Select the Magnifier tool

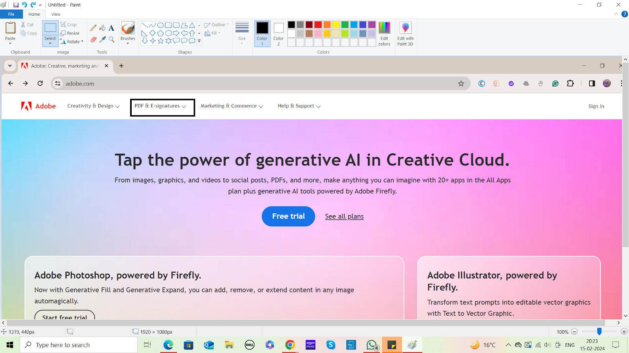tap(111, 39)
